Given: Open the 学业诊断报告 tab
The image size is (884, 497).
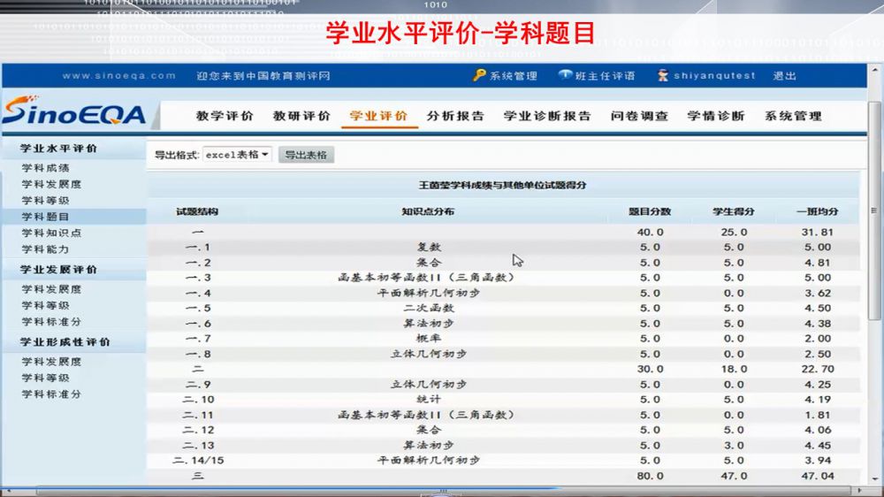Looking at the screenshot, I should click(x=547, y=116).
